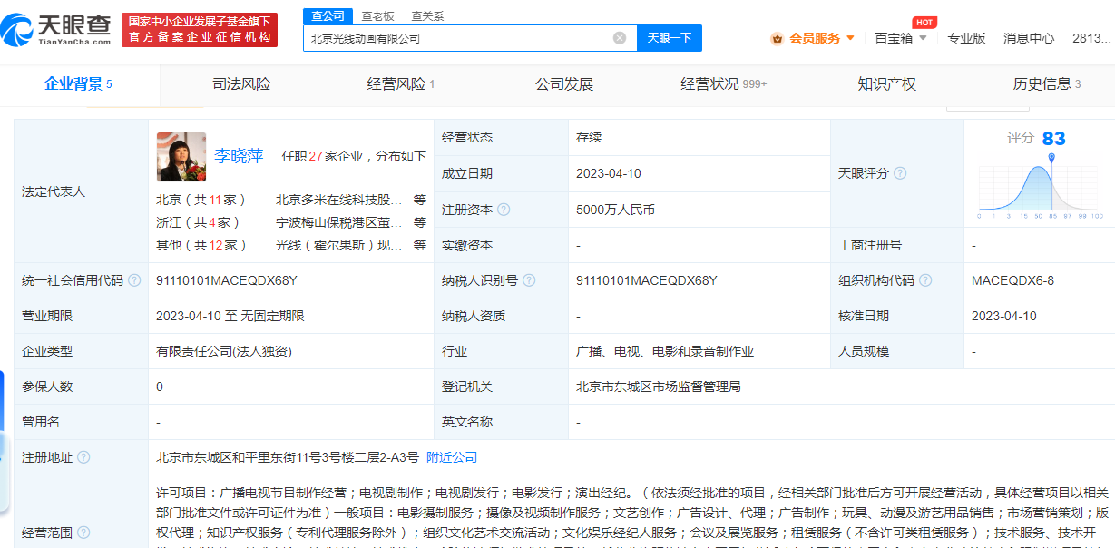Screen dimensions: 1115x548
Task: Click the photo of 李晓萍
Action: point(181,157)
